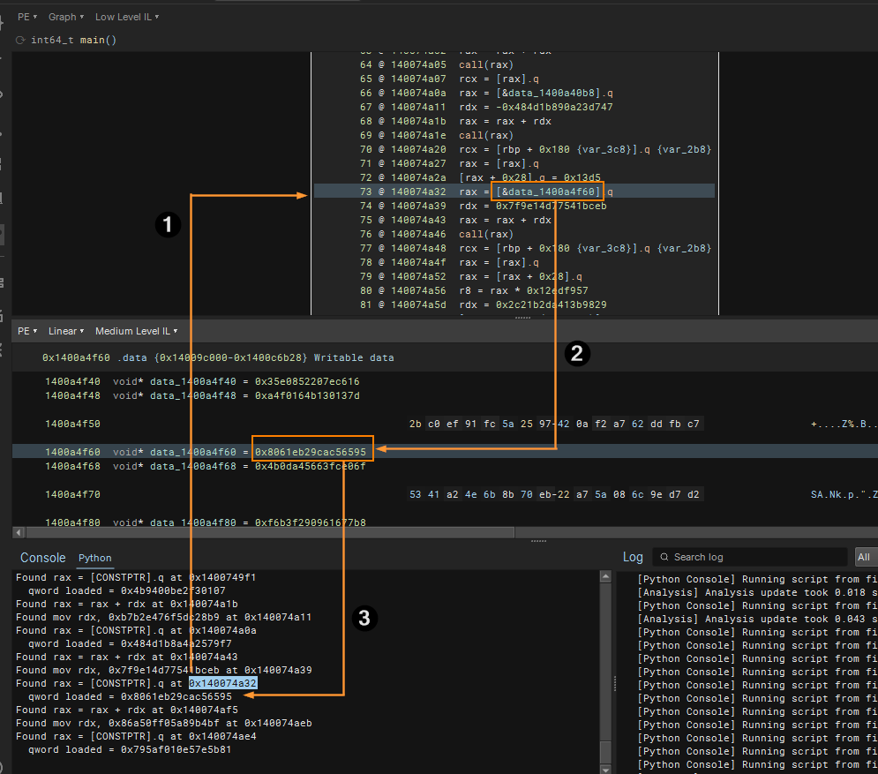Click the value 0x8061eb29cac56595 in linear view
Image resolution: width=878 pixels, height=774 pixels.
click(x=311, y=452)
